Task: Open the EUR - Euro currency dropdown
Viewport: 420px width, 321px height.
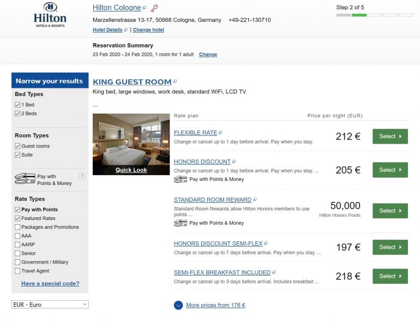Action: pyautogui.click(x=50, y=304)
